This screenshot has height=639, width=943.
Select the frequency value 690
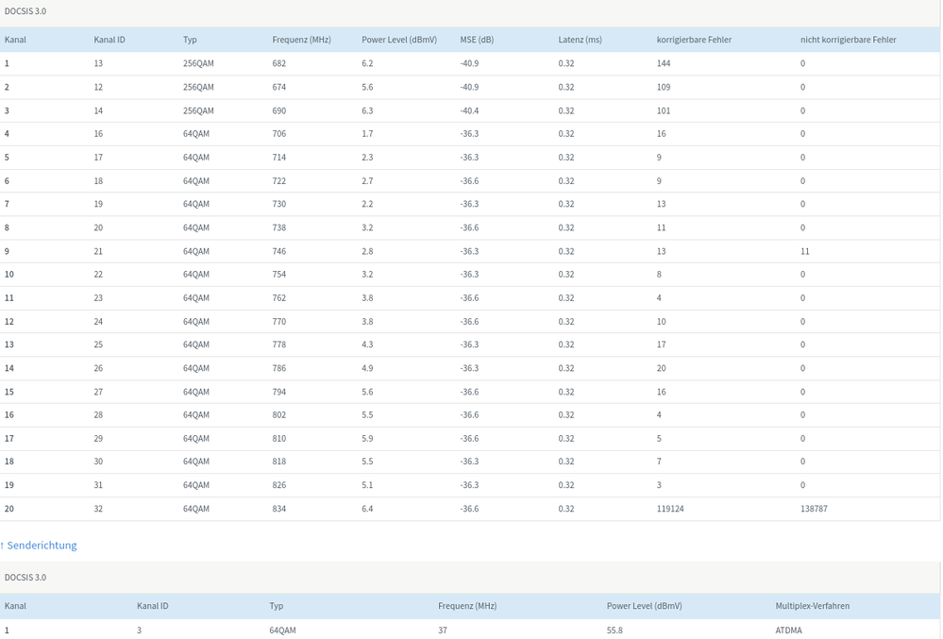click(279, 110)
